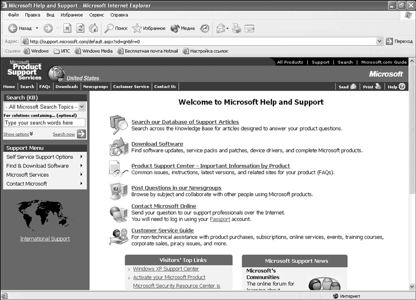
Task: Open Activate your Microsoft Product link
Action: [170, 277]
